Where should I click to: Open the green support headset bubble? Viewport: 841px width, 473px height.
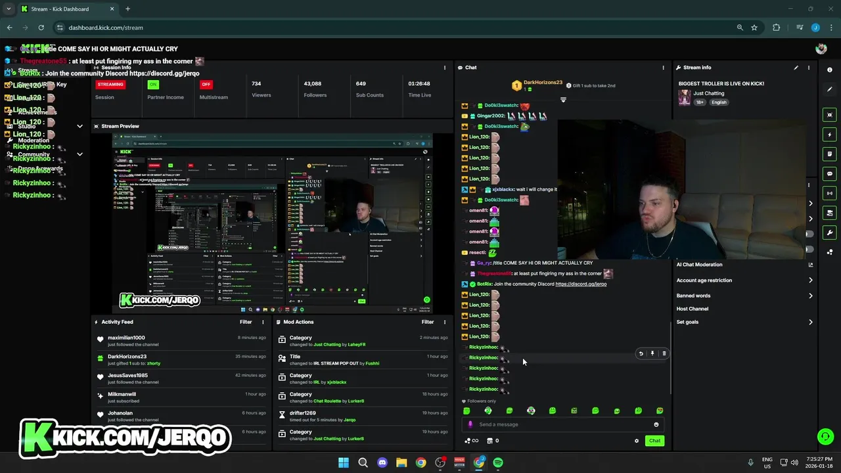(x=825, y=436)
